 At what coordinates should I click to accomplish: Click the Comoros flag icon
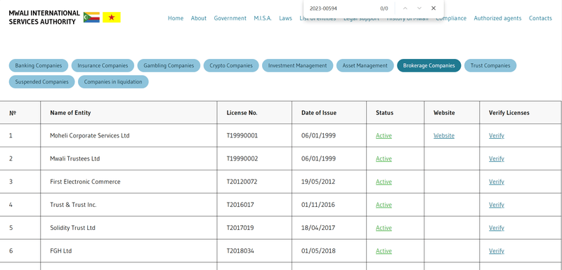[91, 17]
